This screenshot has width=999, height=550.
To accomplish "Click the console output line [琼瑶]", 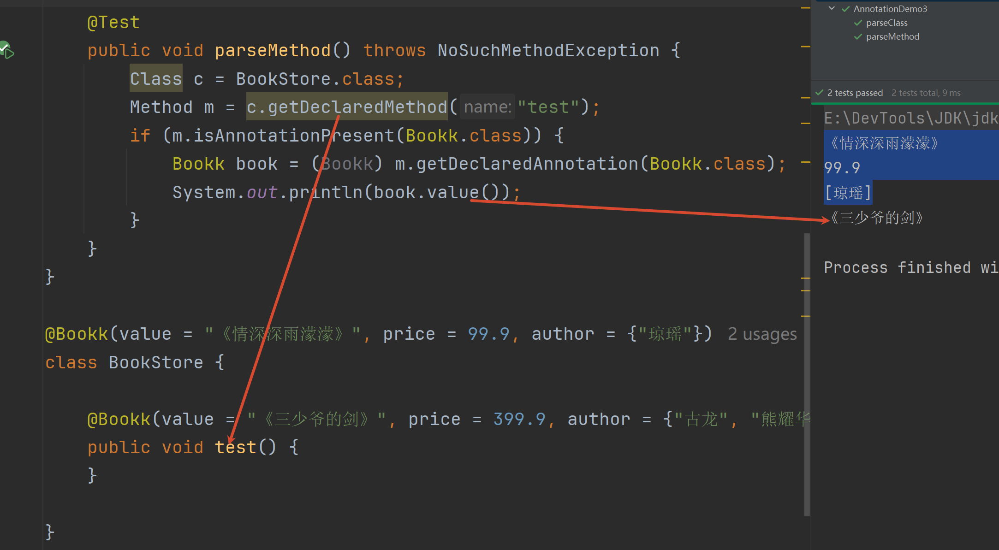I will [x=848, y=193].
